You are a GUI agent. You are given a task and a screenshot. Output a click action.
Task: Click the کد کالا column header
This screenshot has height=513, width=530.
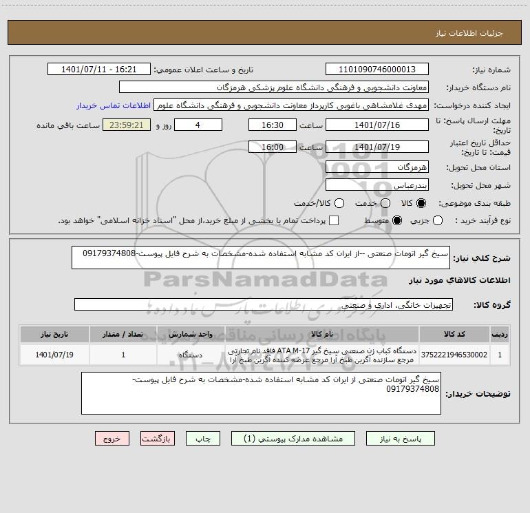click(454, 335)
